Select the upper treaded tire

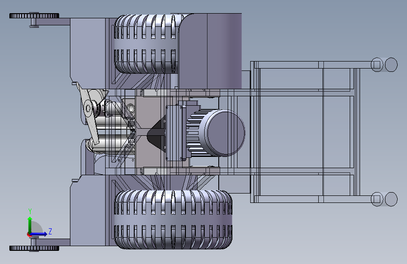click(x=146, y=44)
